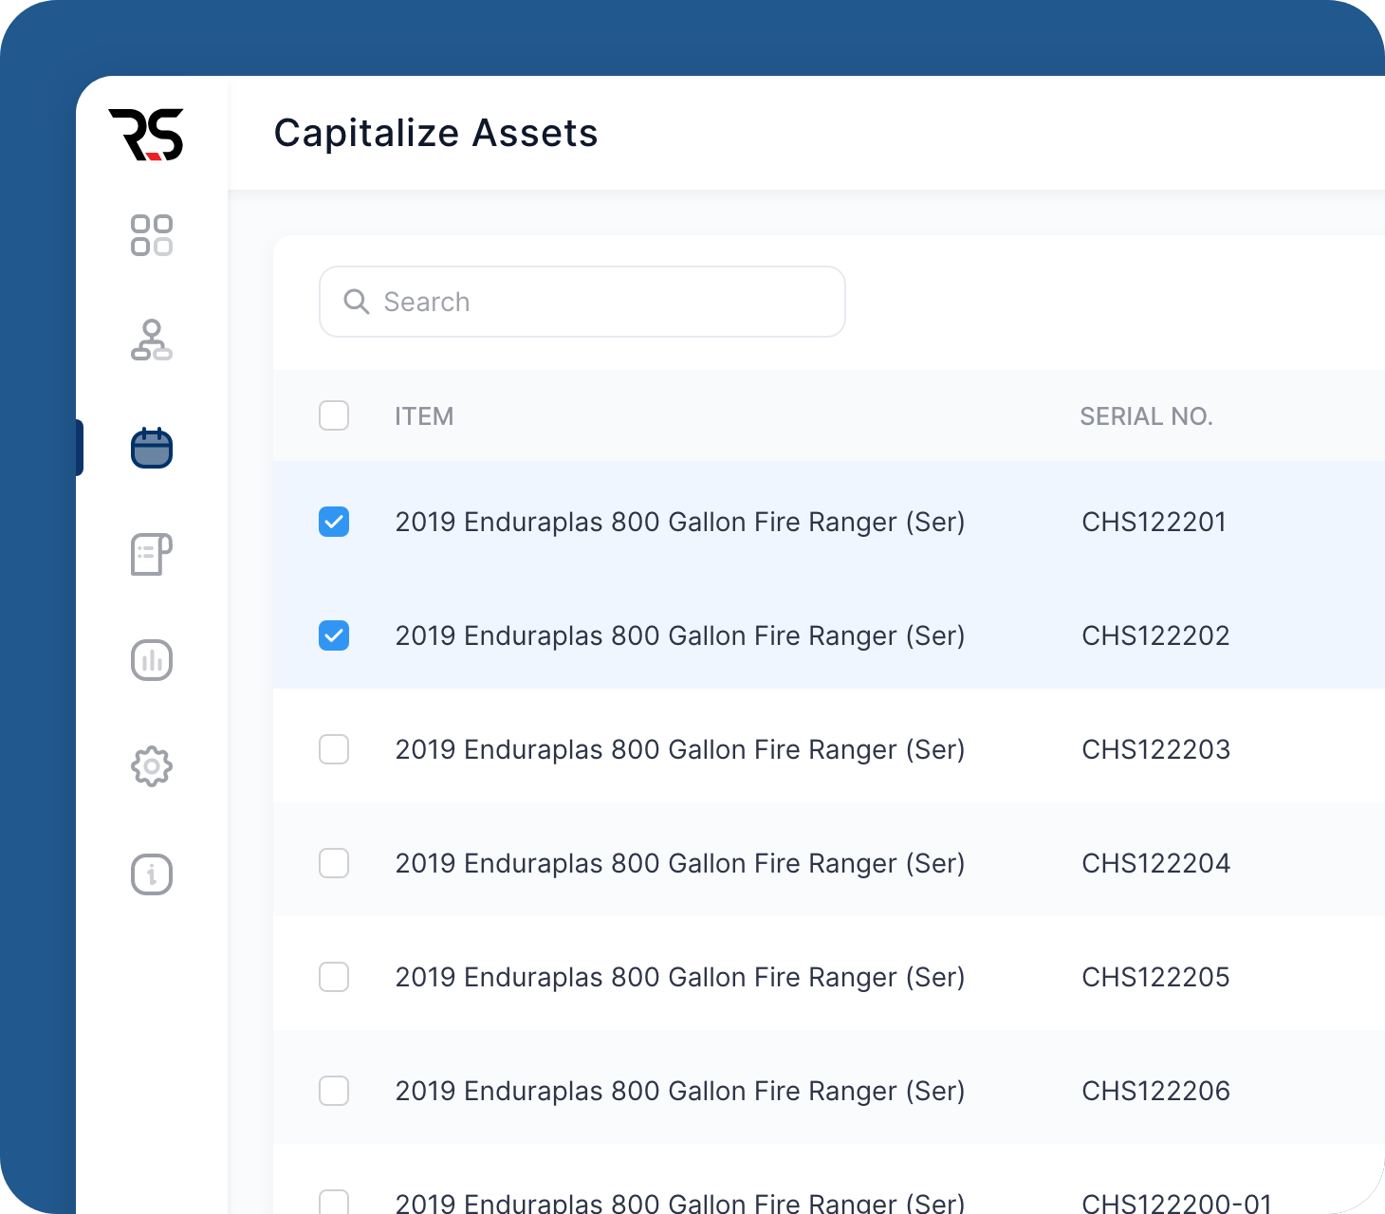Click serial number CHS122206
This screenshot has width=1385, height=1214.
[1156, 1091]
